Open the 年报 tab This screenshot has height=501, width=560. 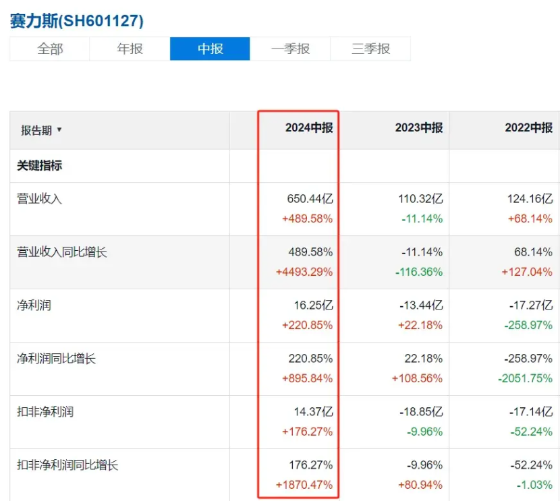(130, 49)
